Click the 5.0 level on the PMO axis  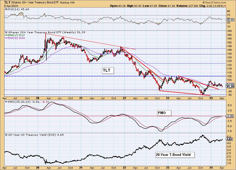[230, 105]
